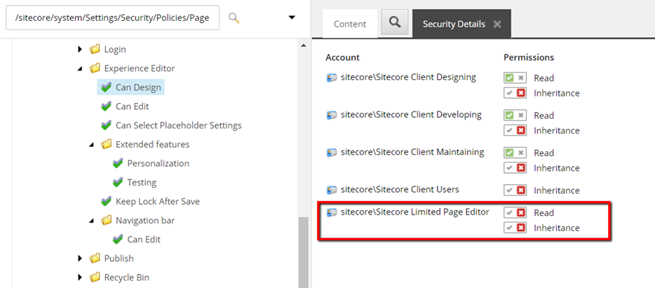Viewport: 655px width, 288px height.
Task: Select the Login tree item
Action: pyautogui.click(x=115, y=49)
